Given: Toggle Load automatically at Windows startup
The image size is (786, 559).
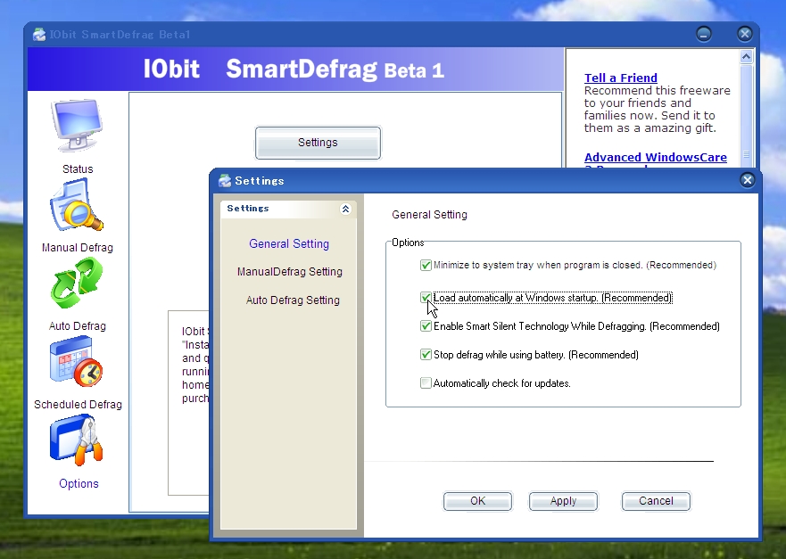Looking at the screenshot, I should tap(426, 298).
